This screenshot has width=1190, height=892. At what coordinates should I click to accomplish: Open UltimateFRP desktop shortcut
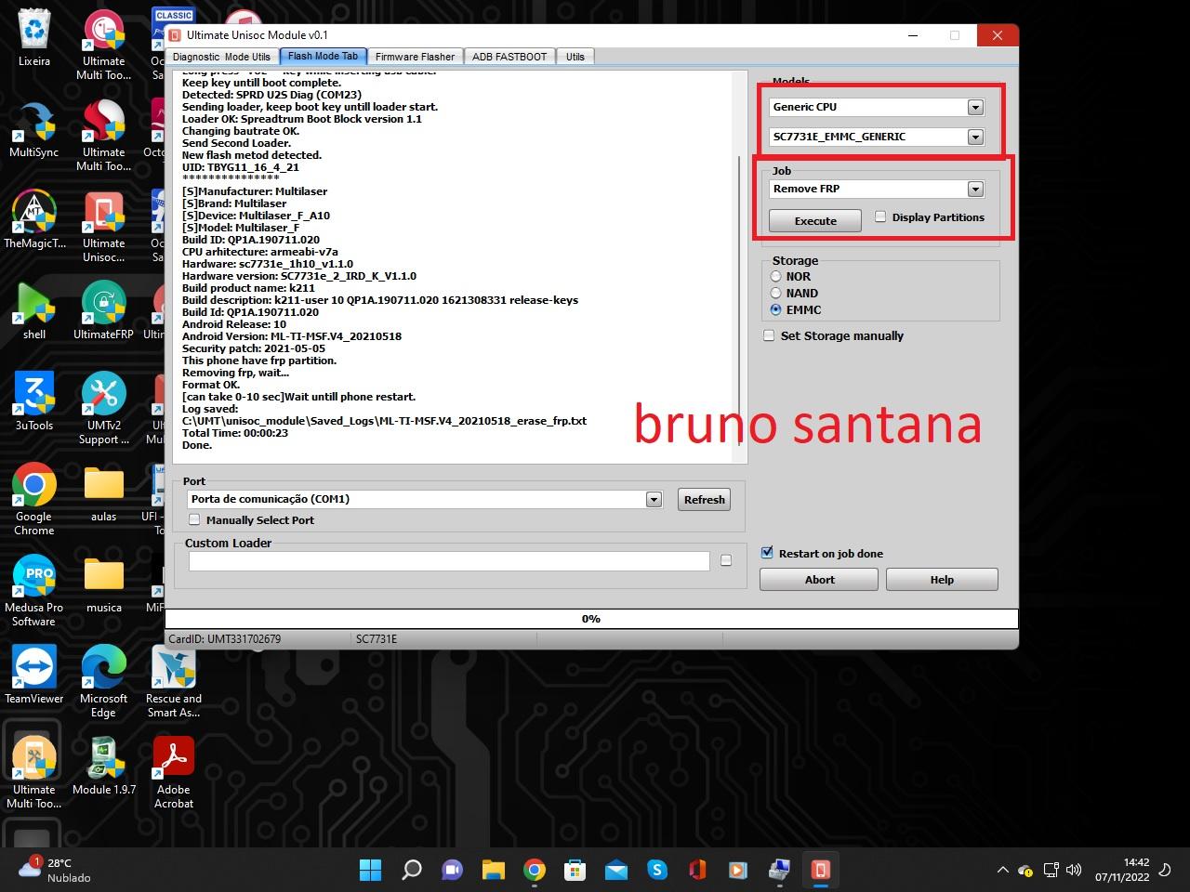tap(104, 310)
